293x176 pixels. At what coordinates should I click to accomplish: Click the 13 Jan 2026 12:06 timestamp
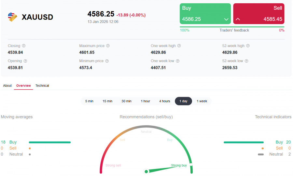point(103,22)
